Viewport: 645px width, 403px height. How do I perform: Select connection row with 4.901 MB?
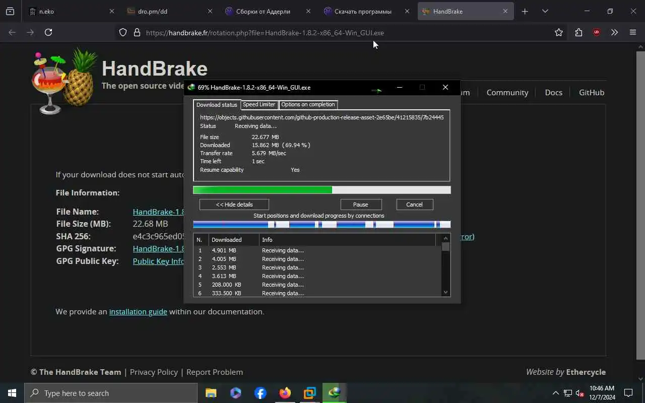[317, 250]
